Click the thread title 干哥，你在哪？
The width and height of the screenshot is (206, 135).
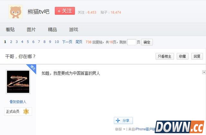(20, 56)
